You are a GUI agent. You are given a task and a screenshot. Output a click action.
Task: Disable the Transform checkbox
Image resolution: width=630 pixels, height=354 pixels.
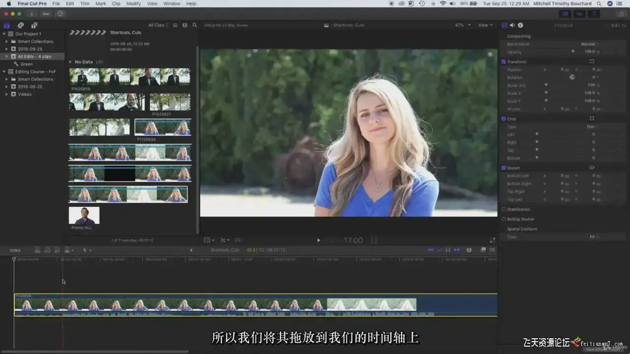pos(504,61)
